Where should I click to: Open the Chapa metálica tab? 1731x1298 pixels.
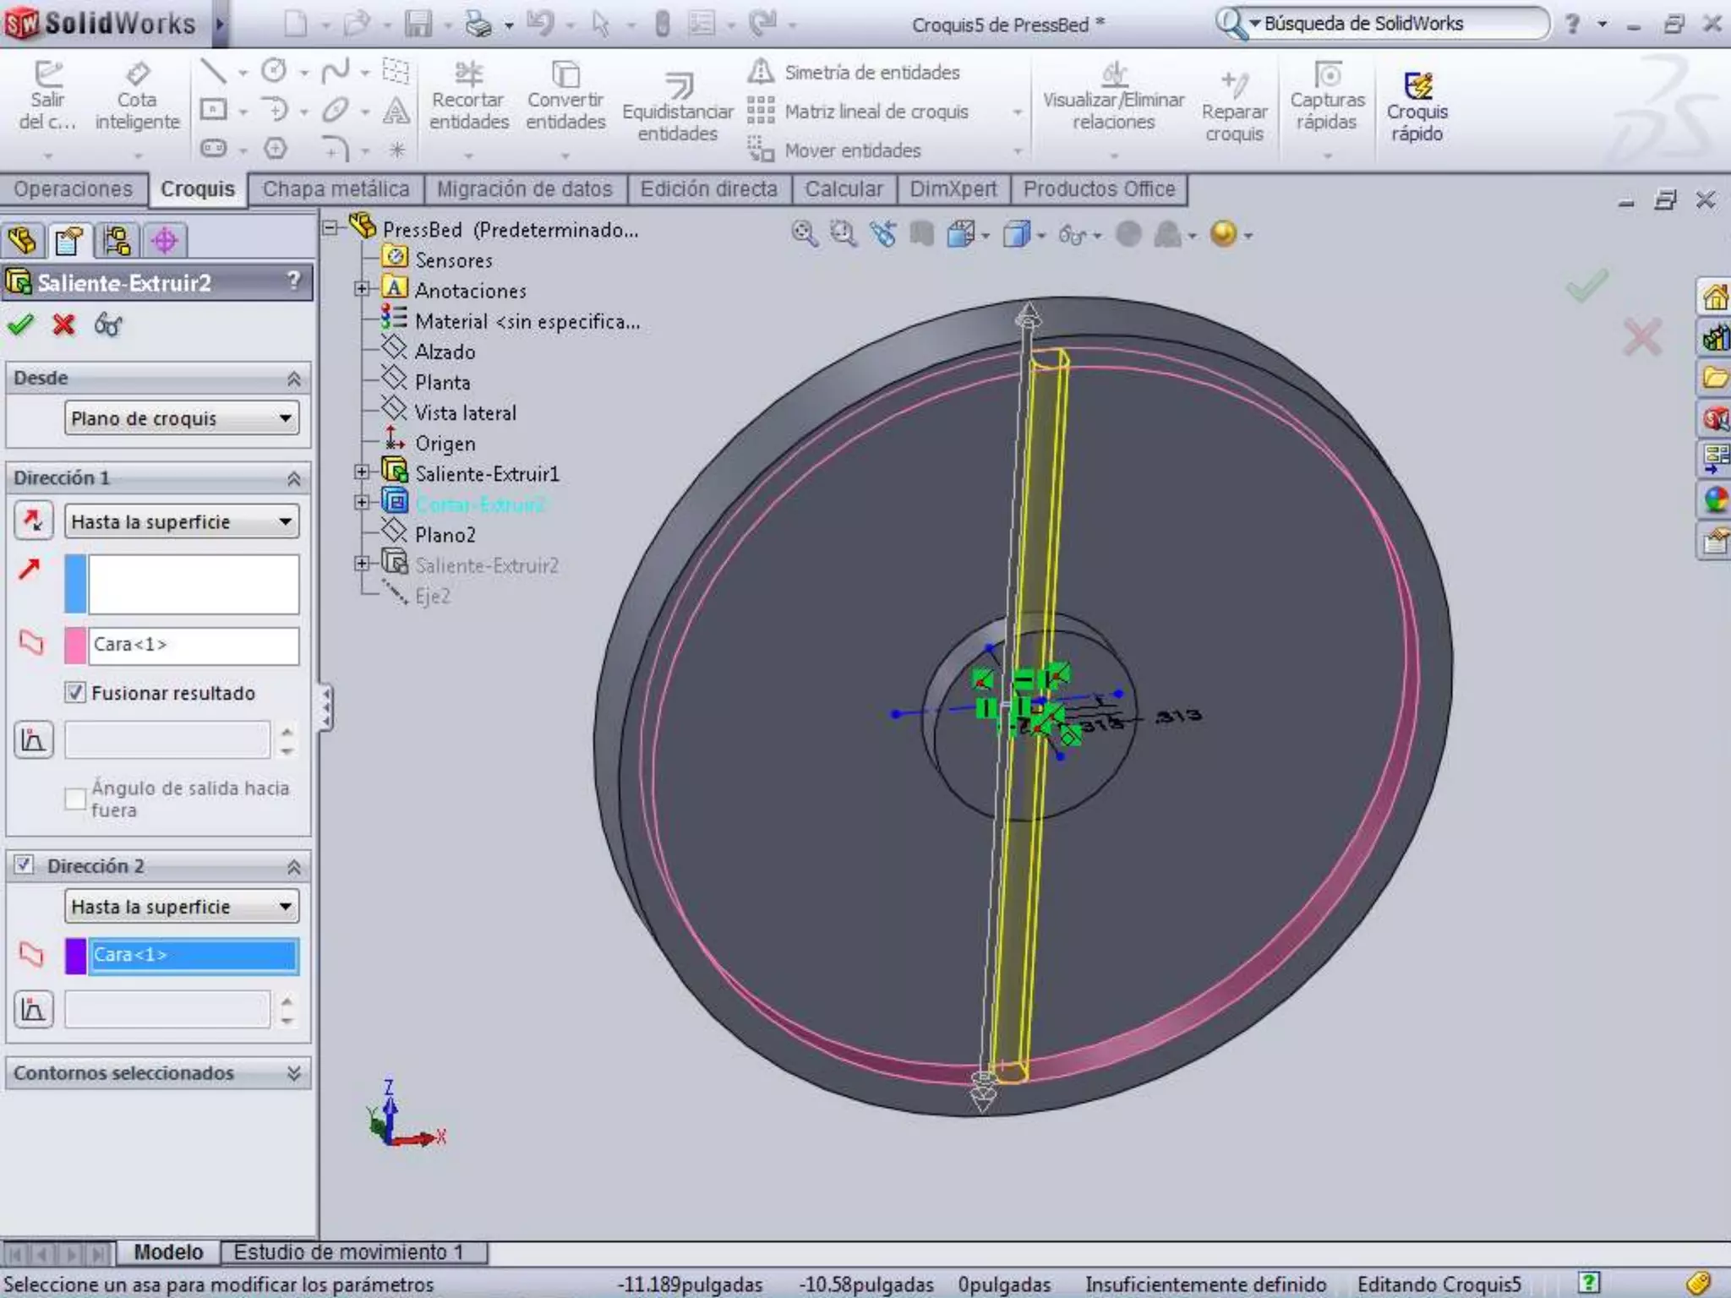[336, 189]
